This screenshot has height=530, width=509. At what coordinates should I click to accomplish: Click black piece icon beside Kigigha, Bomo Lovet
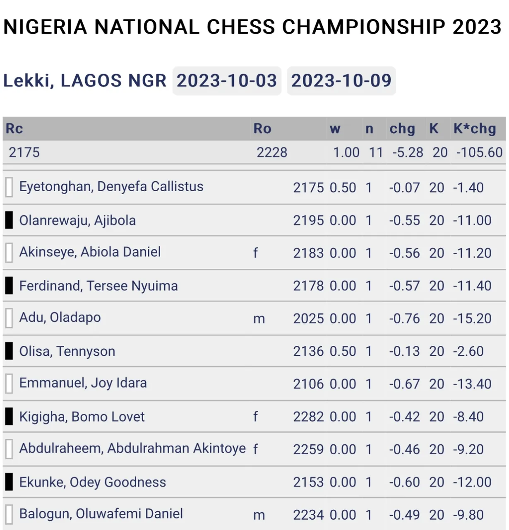(9, 416)
